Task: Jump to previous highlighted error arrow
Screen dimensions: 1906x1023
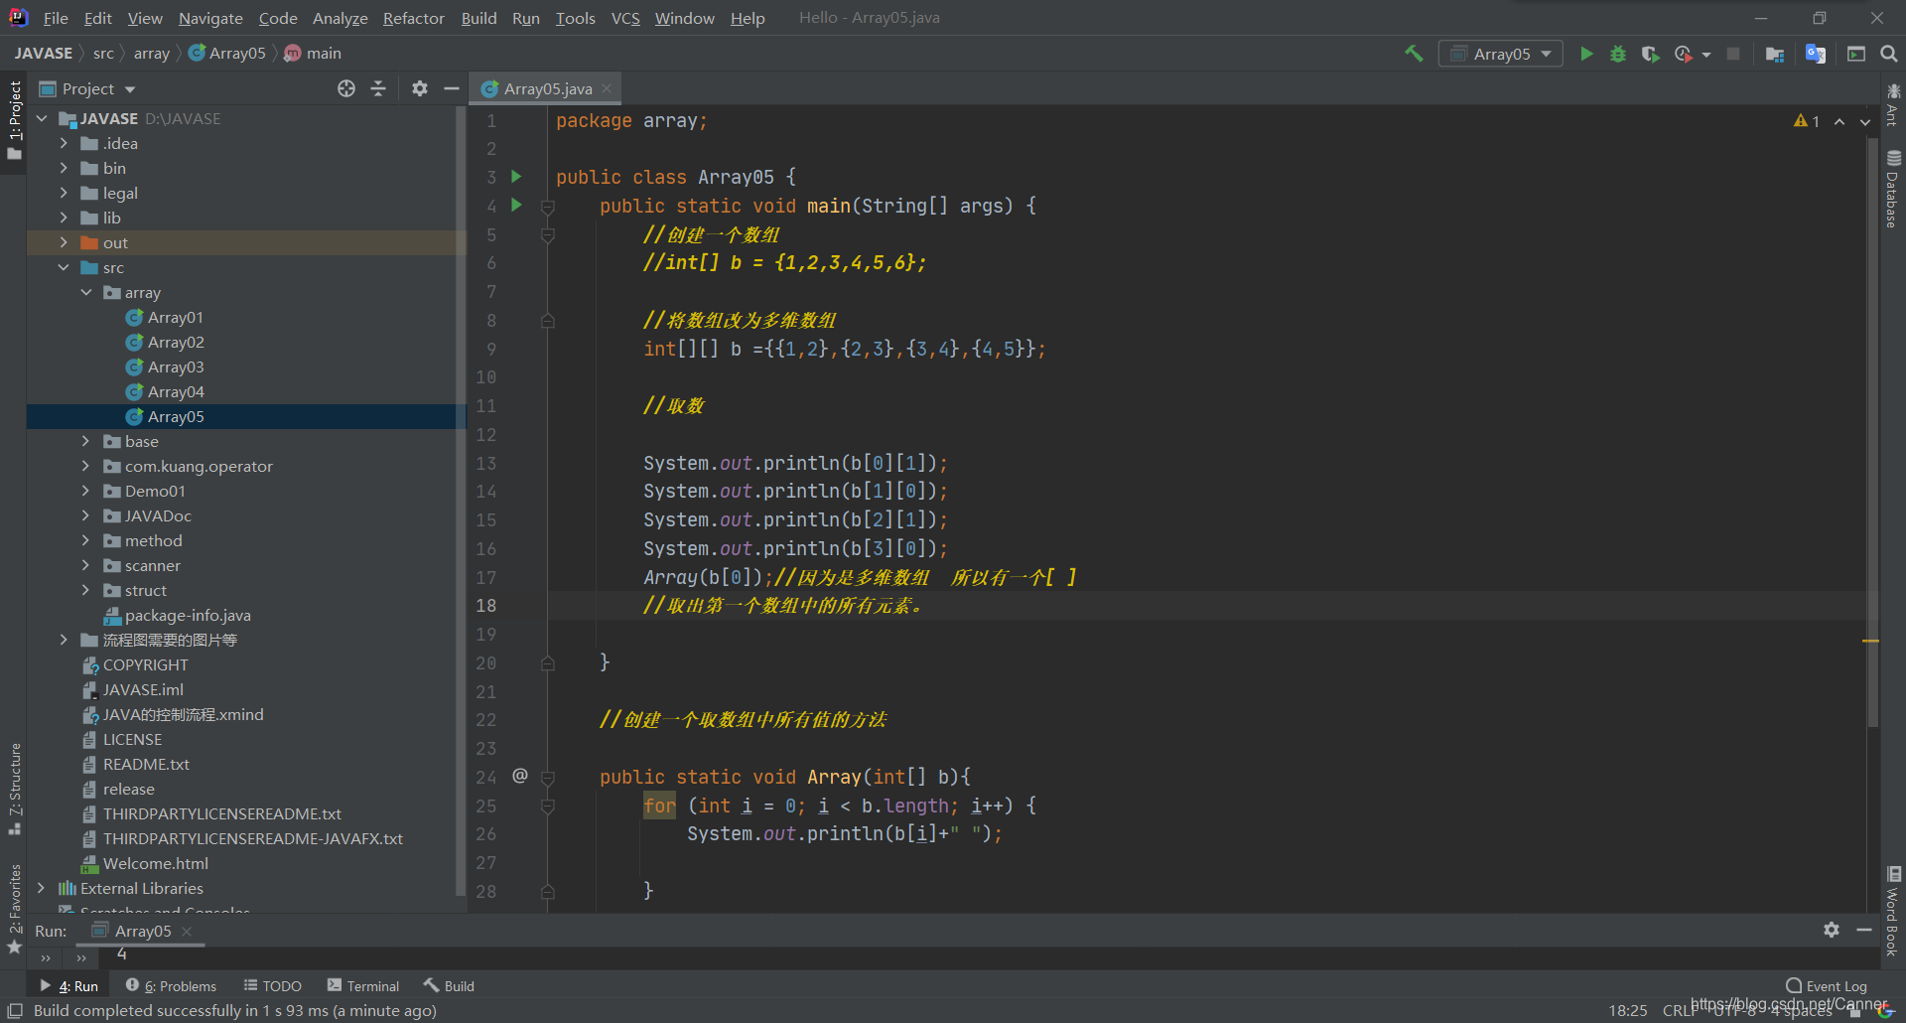Action: tap(1839, 121)
